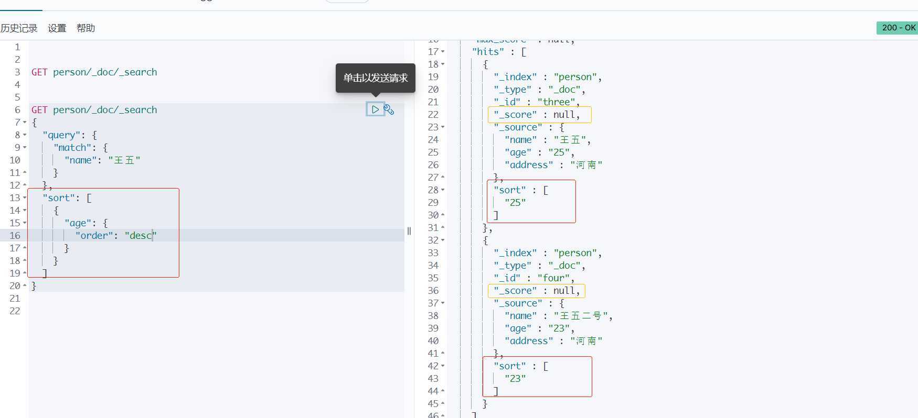Collapse fold arrow at response line 42
The image size is (918, 418).
point(443,366)
